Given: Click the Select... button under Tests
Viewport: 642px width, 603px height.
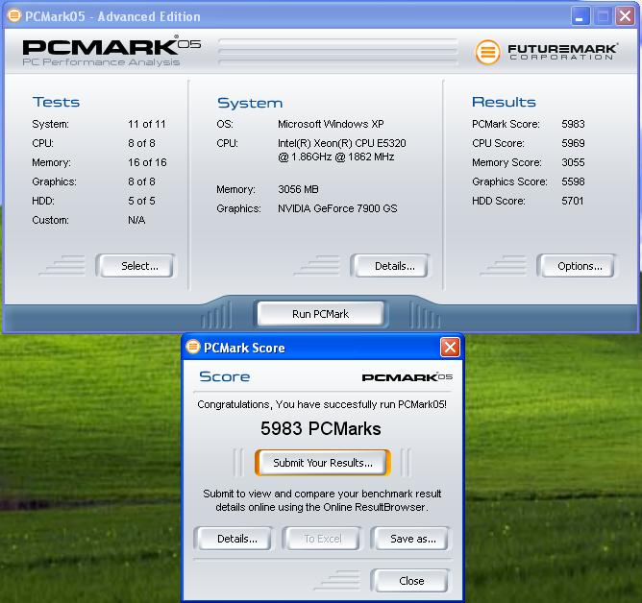Looking at the screenshot, I should (x=136, y=266).
